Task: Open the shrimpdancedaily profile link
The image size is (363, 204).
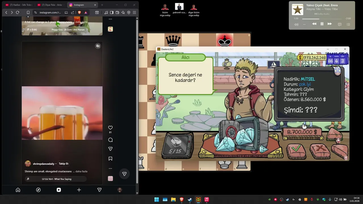Action: point(43,164)
